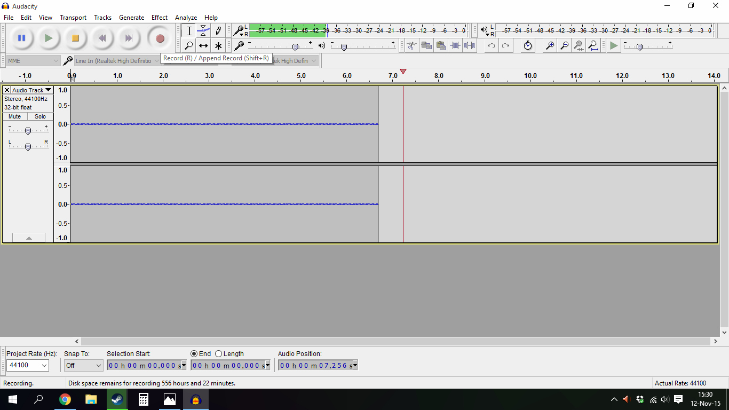The width and height of the screenshot is (729, 410).
Task: Open the Audio Track name dropdown menu
Action: (x=48, y=90)
